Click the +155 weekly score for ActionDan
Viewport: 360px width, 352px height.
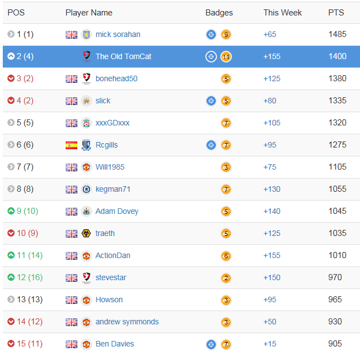272,255
